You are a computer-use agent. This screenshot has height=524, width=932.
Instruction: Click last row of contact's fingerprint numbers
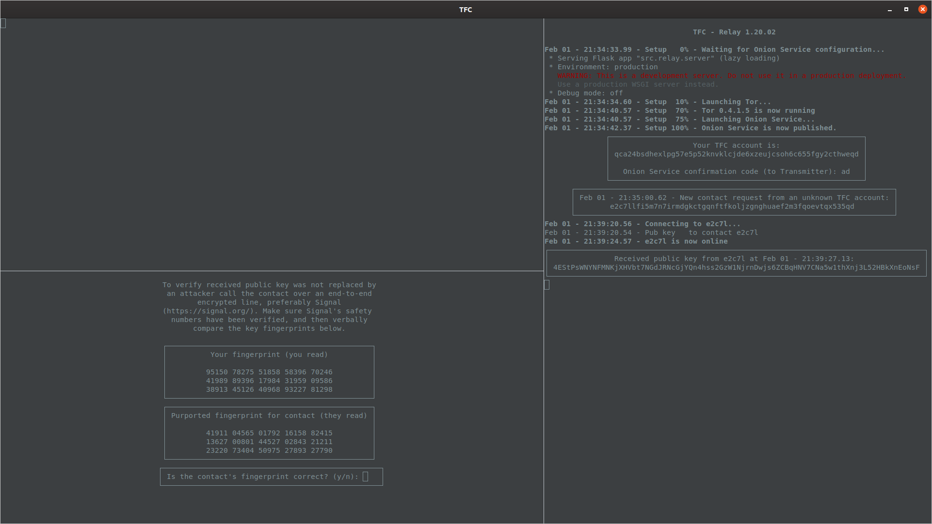point(269,450)
